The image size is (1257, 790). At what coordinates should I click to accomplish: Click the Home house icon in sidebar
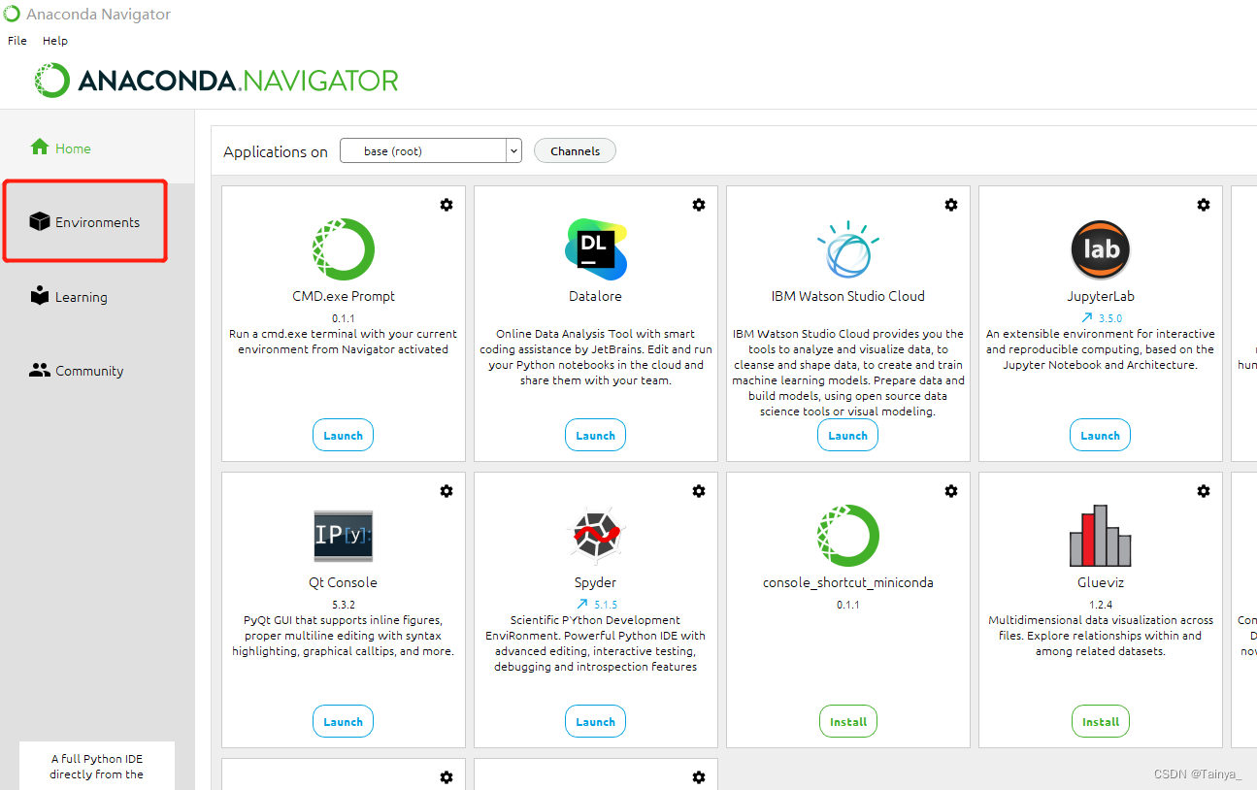40,148
